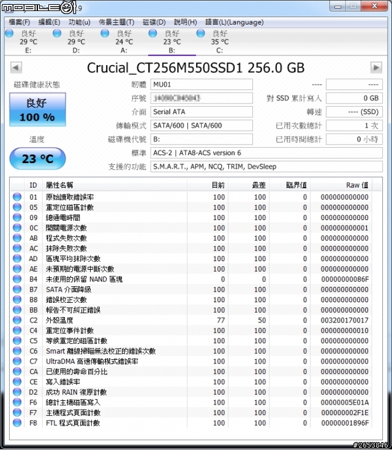392x450 pixels.
Task: Click status icon for attribute B7
Action: pyautogui.click(x=17, y=289)
